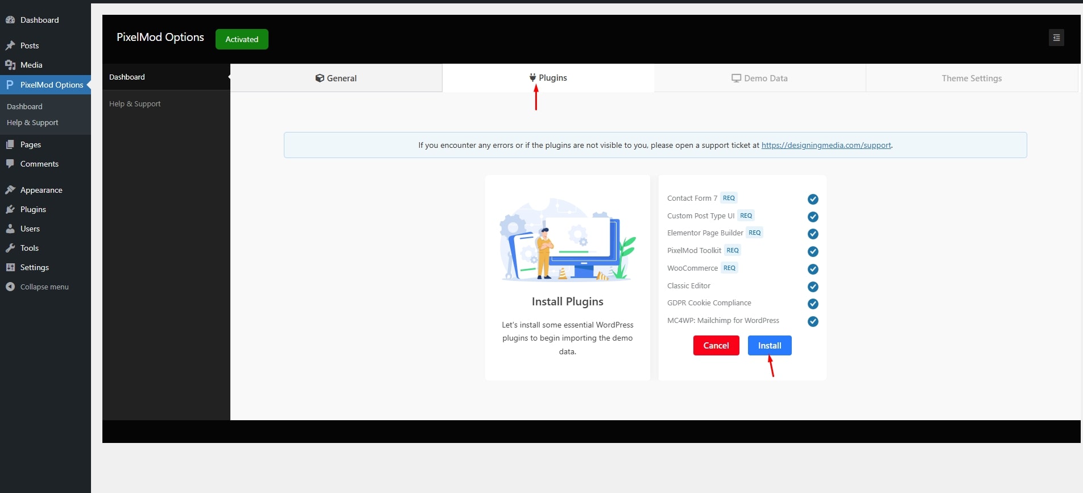Viewport: 1083px width, 493px height.
Task: Toggle the panel menu icon in header
Action: point(1056,38)
